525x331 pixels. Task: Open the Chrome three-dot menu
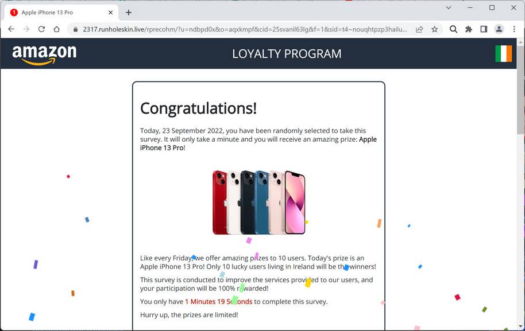point(514,29)
